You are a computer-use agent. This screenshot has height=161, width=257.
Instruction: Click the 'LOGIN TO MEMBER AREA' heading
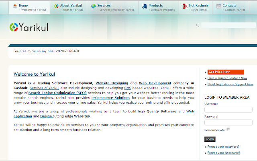pos(227,97)
